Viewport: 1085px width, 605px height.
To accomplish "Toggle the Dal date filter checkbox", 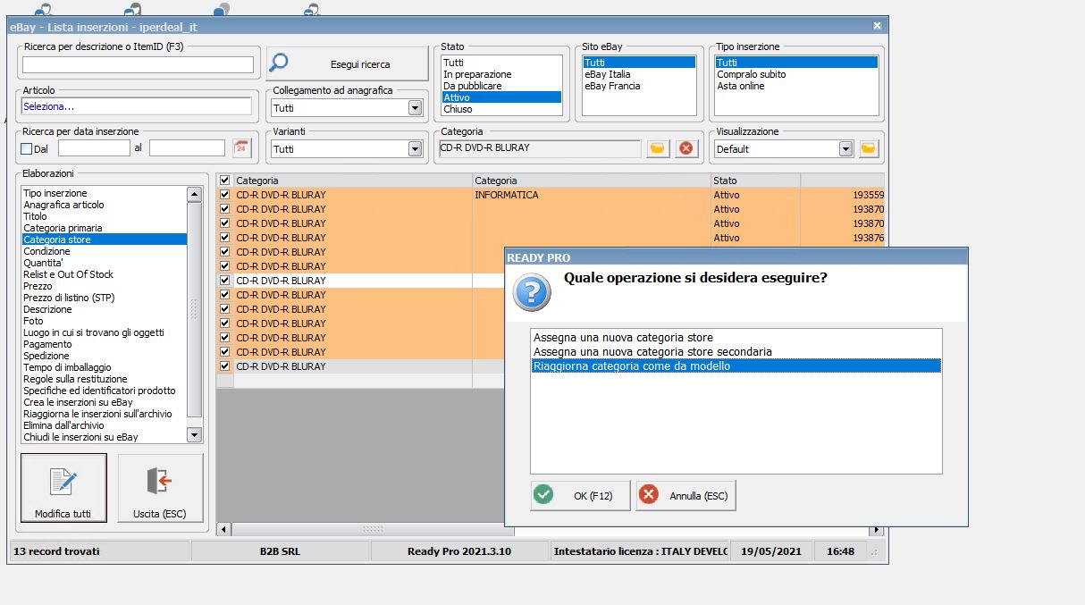I will pyautogui.click(x=27, y=148).
